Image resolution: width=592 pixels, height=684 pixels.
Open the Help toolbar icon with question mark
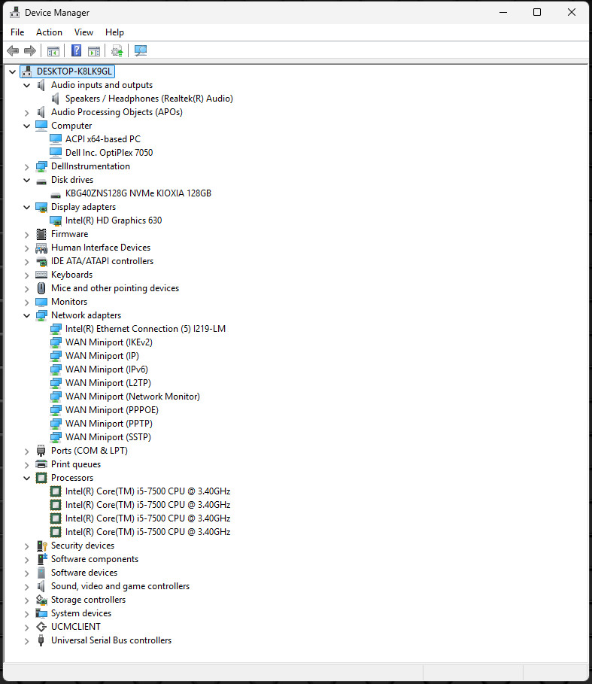click(76, 50)
